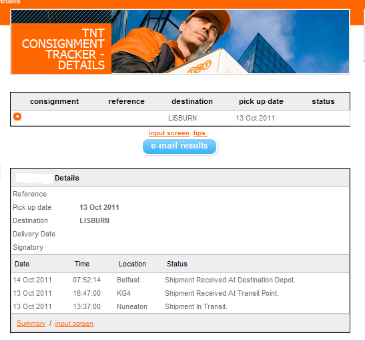Image resolution: width=365 pixels, height=341 pixels.
Task: Click the 'Date' column header
Action: pos(22,264)
